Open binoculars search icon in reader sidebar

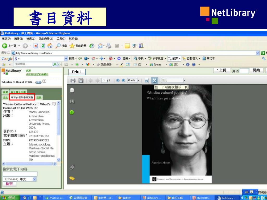pyautogui.click(x=72, y=102)
